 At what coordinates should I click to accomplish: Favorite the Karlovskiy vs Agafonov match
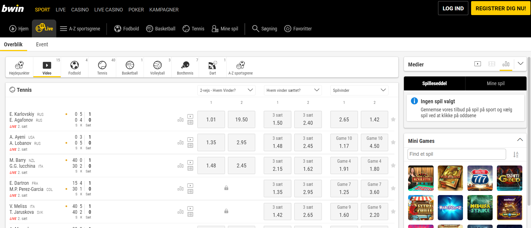coord(393,119)
